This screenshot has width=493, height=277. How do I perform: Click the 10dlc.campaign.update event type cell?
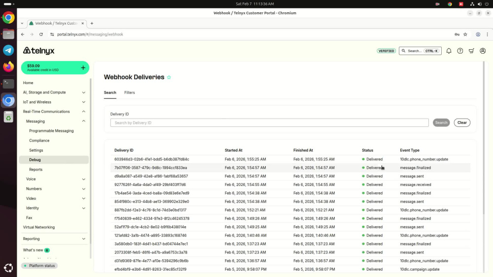[x=420, y=269]
